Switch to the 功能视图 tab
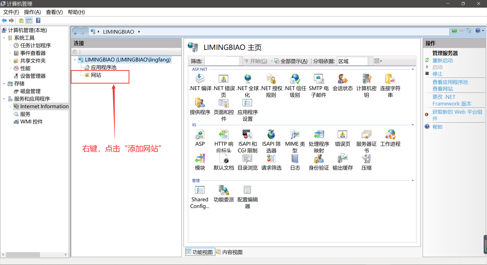Viewport: 487px width, 265px height. coord(200,252)
